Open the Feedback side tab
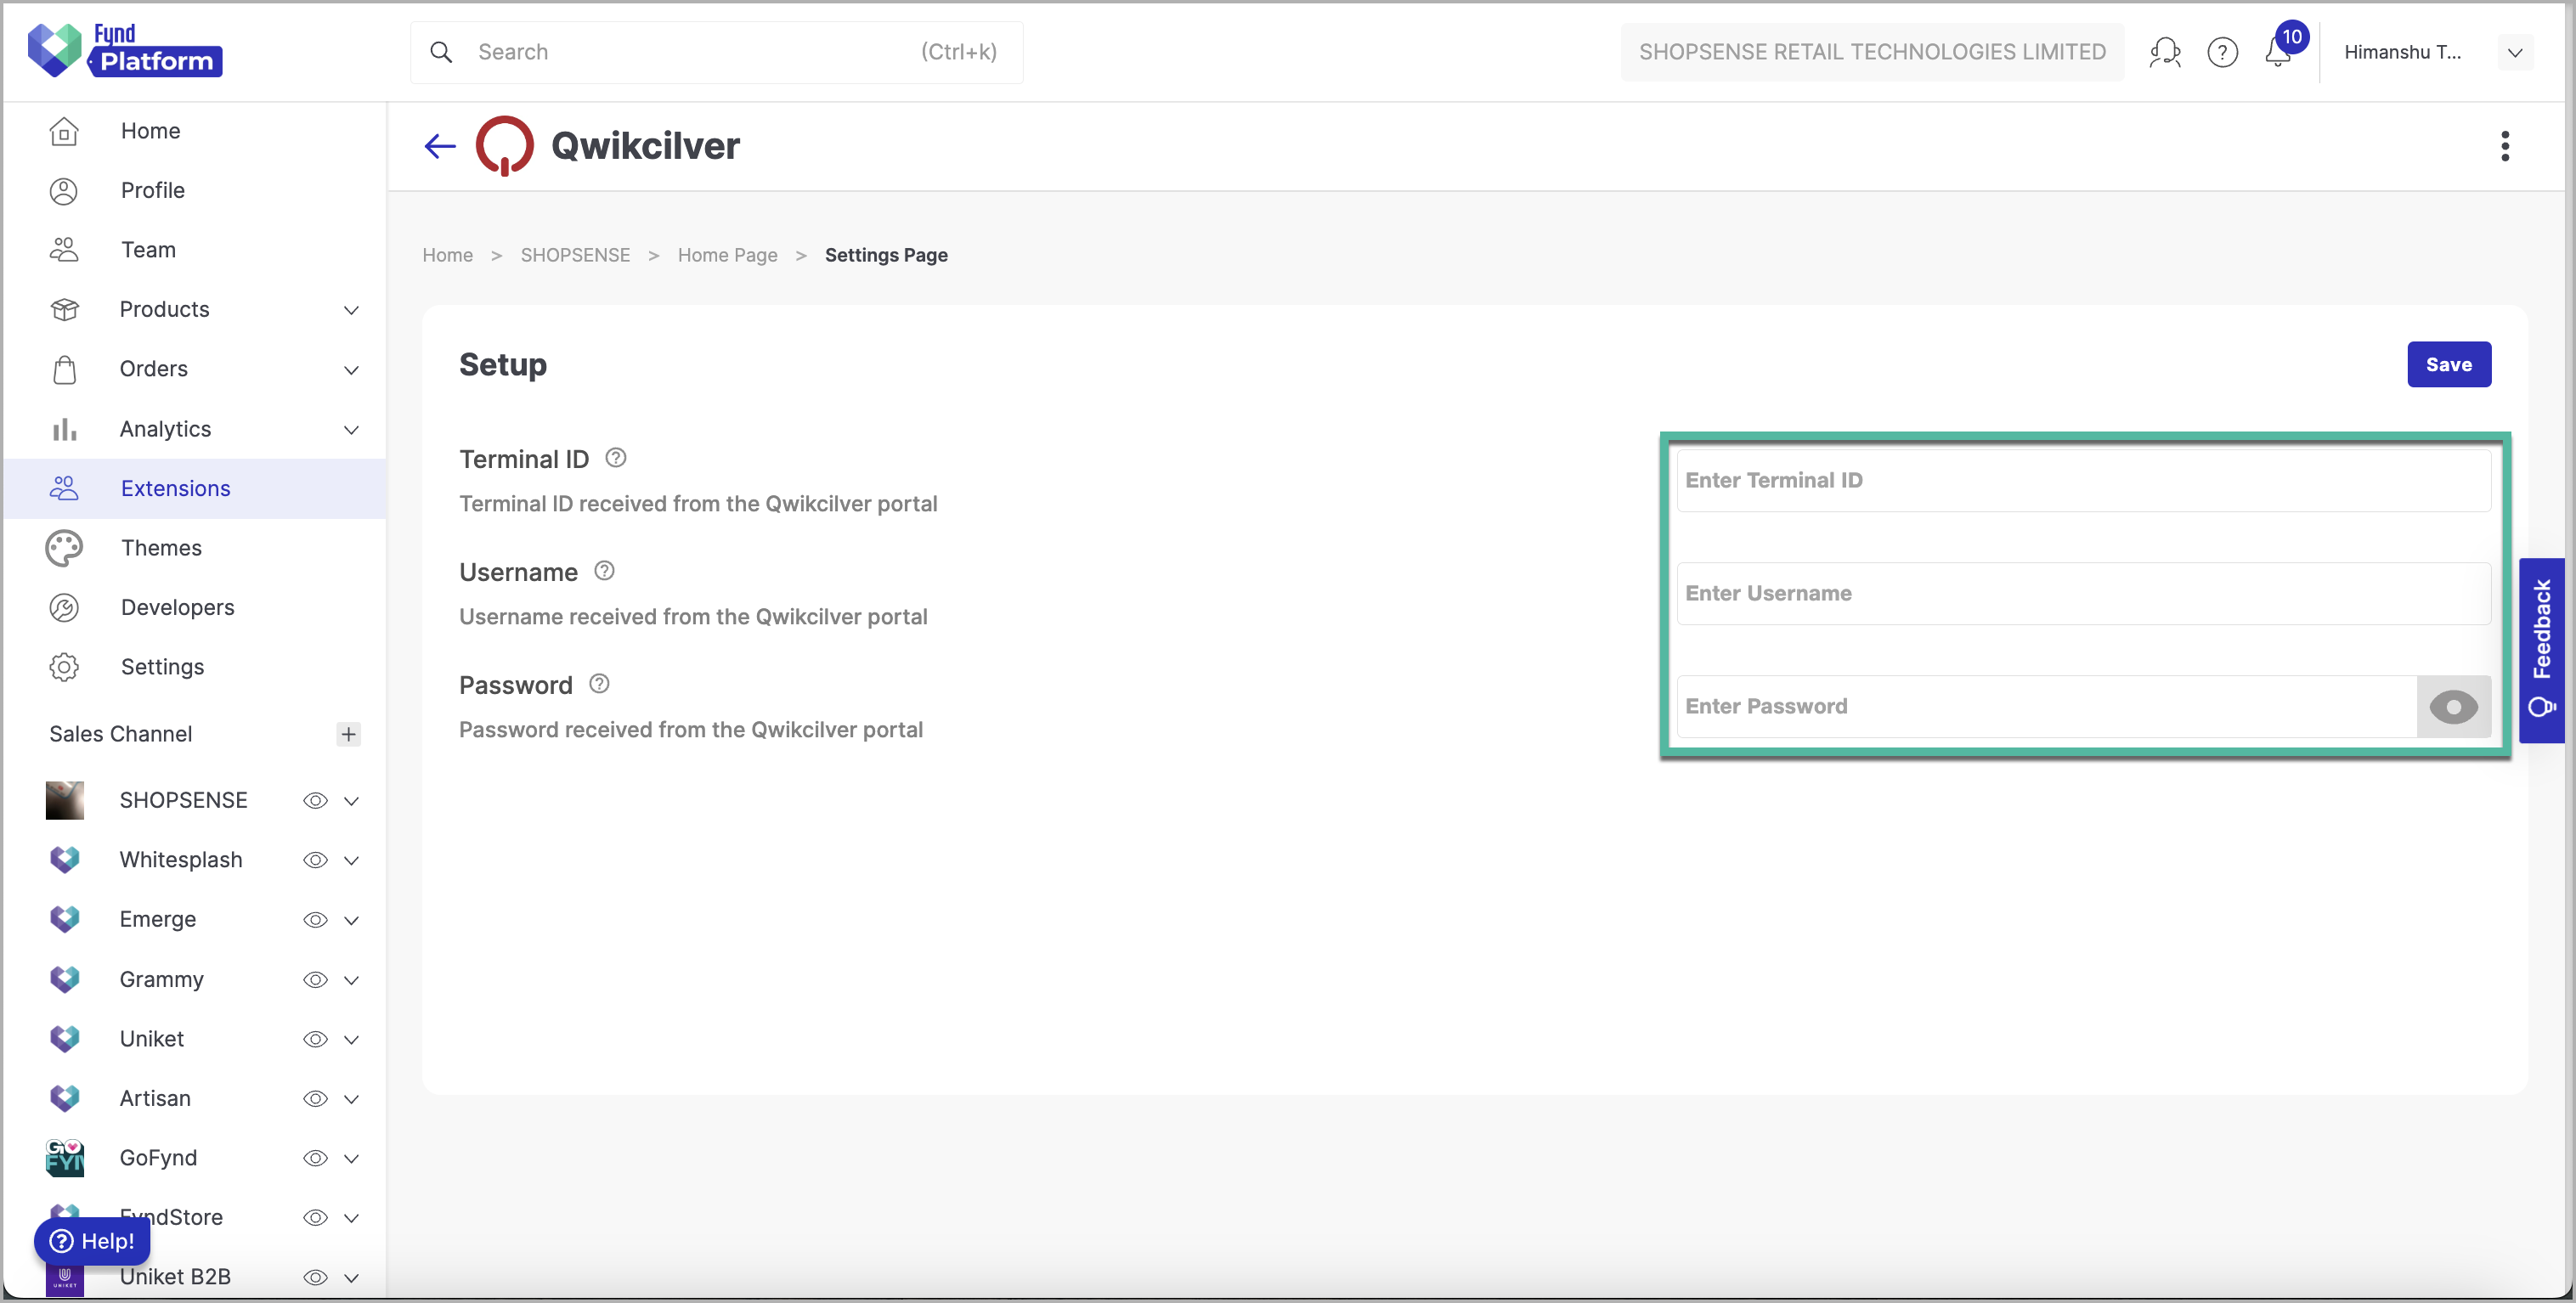Viewport: 2576px width, 1303px height. pyautogui.click(x=2542, y=650)
